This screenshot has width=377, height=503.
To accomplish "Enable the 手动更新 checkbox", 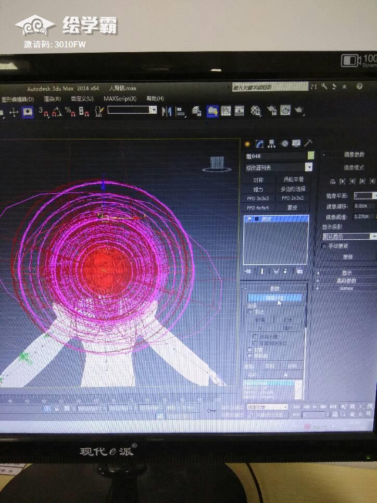I will (x=324, y=246).
